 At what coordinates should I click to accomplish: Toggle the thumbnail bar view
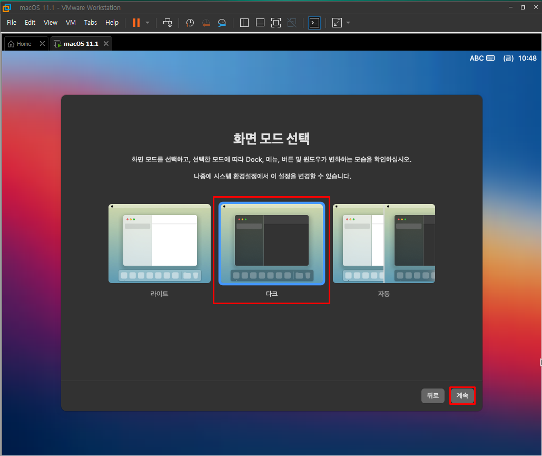click(260, 23)
